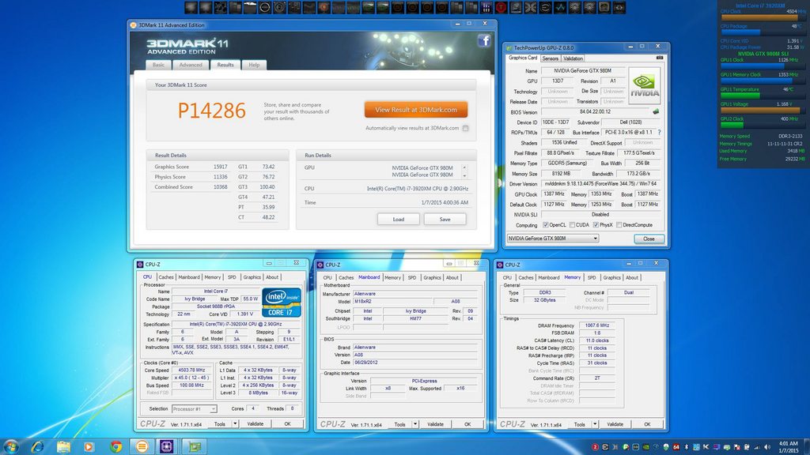Click OK in CPU-Z Mainboard-tab window

[x=467, y=424]
